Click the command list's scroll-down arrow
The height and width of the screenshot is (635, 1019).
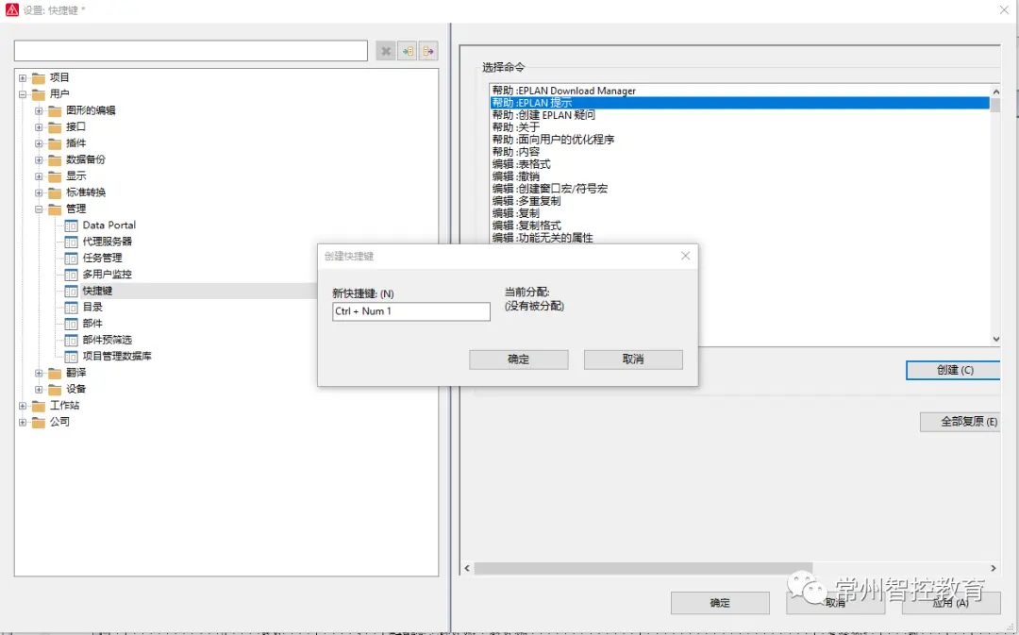point(995,339)
